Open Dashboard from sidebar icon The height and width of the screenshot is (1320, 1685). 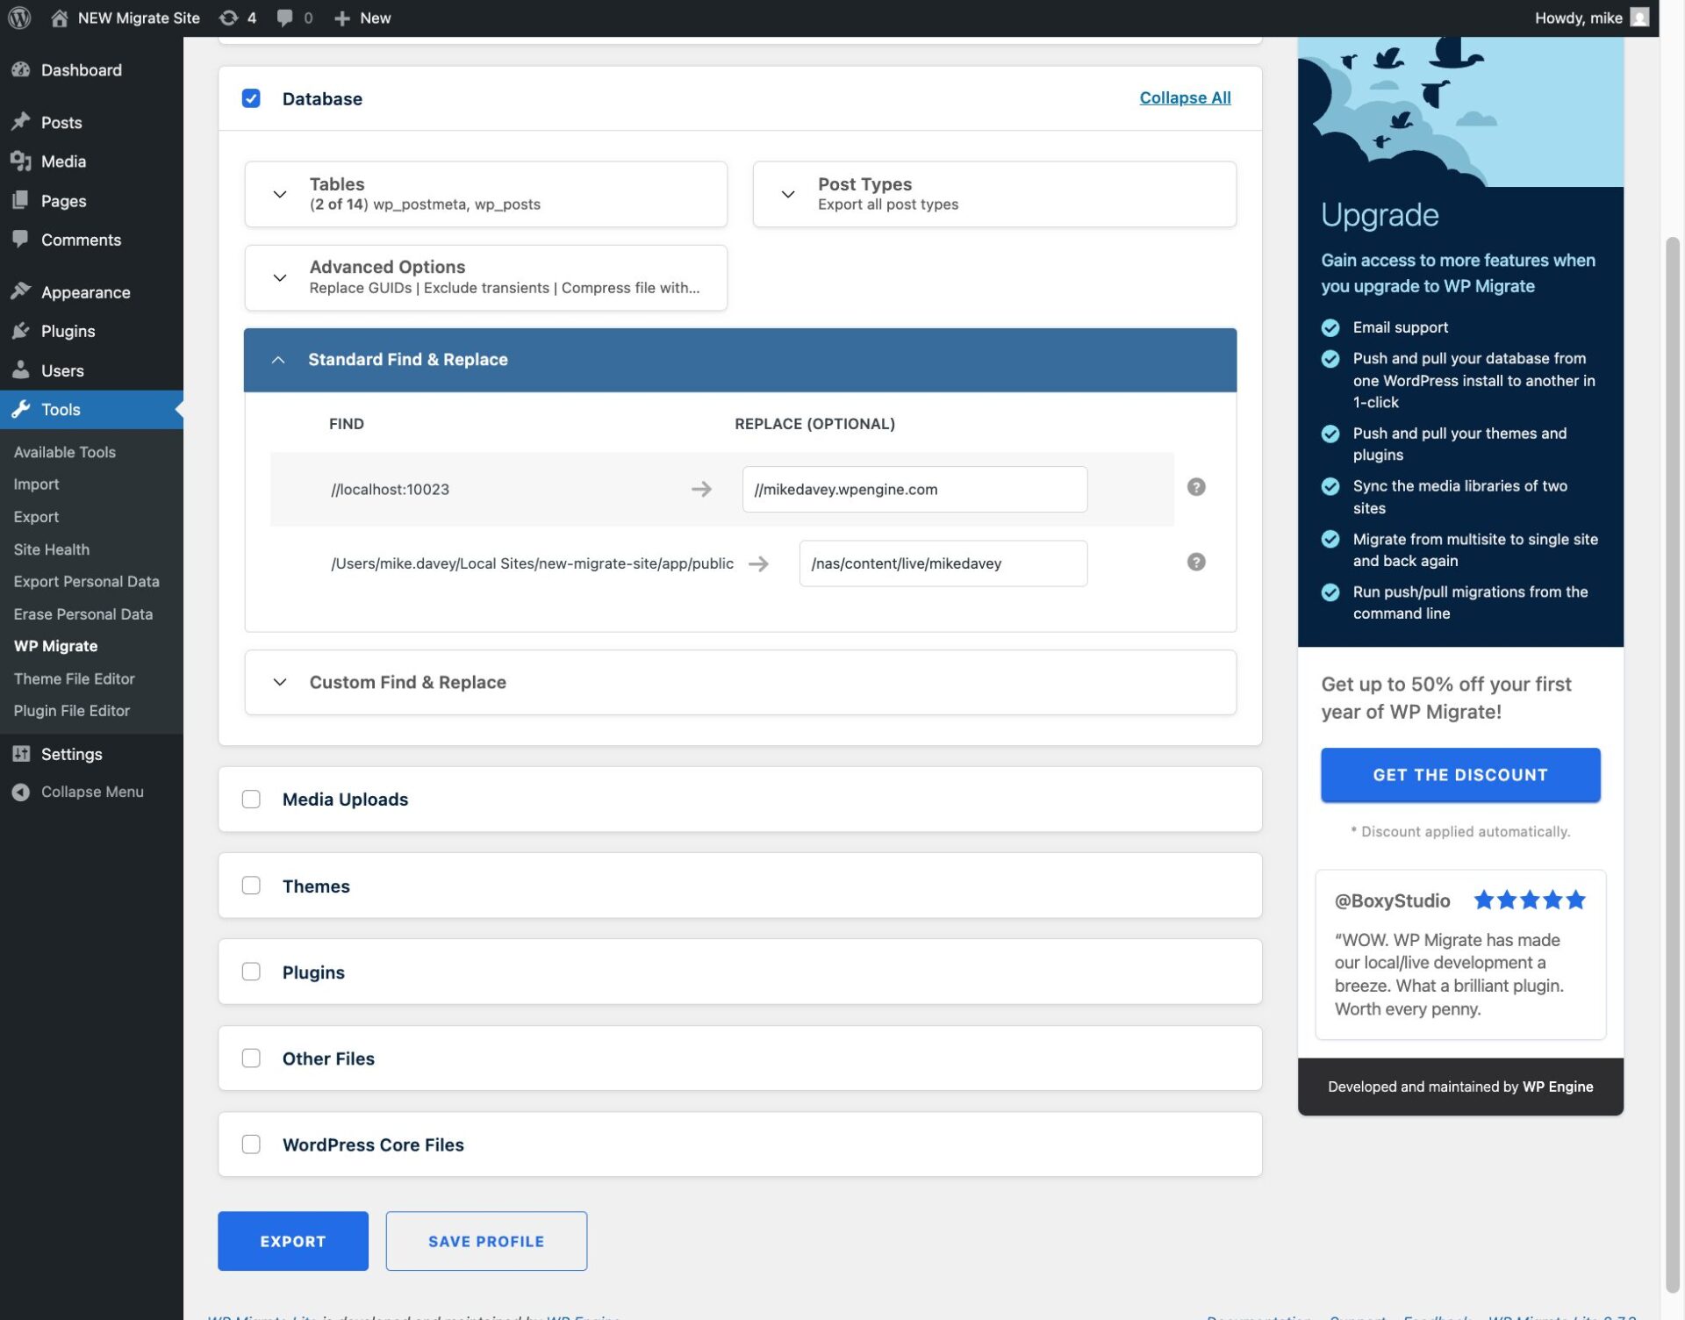click(22, 69)
